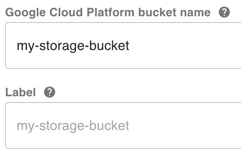The image size is (241, 155).
Task: Show tooltip icon beside bucket name heading
Action: coord(224,12)
